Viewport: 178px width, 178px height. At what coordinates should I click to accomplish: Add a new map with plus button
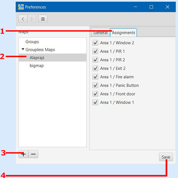23,154
